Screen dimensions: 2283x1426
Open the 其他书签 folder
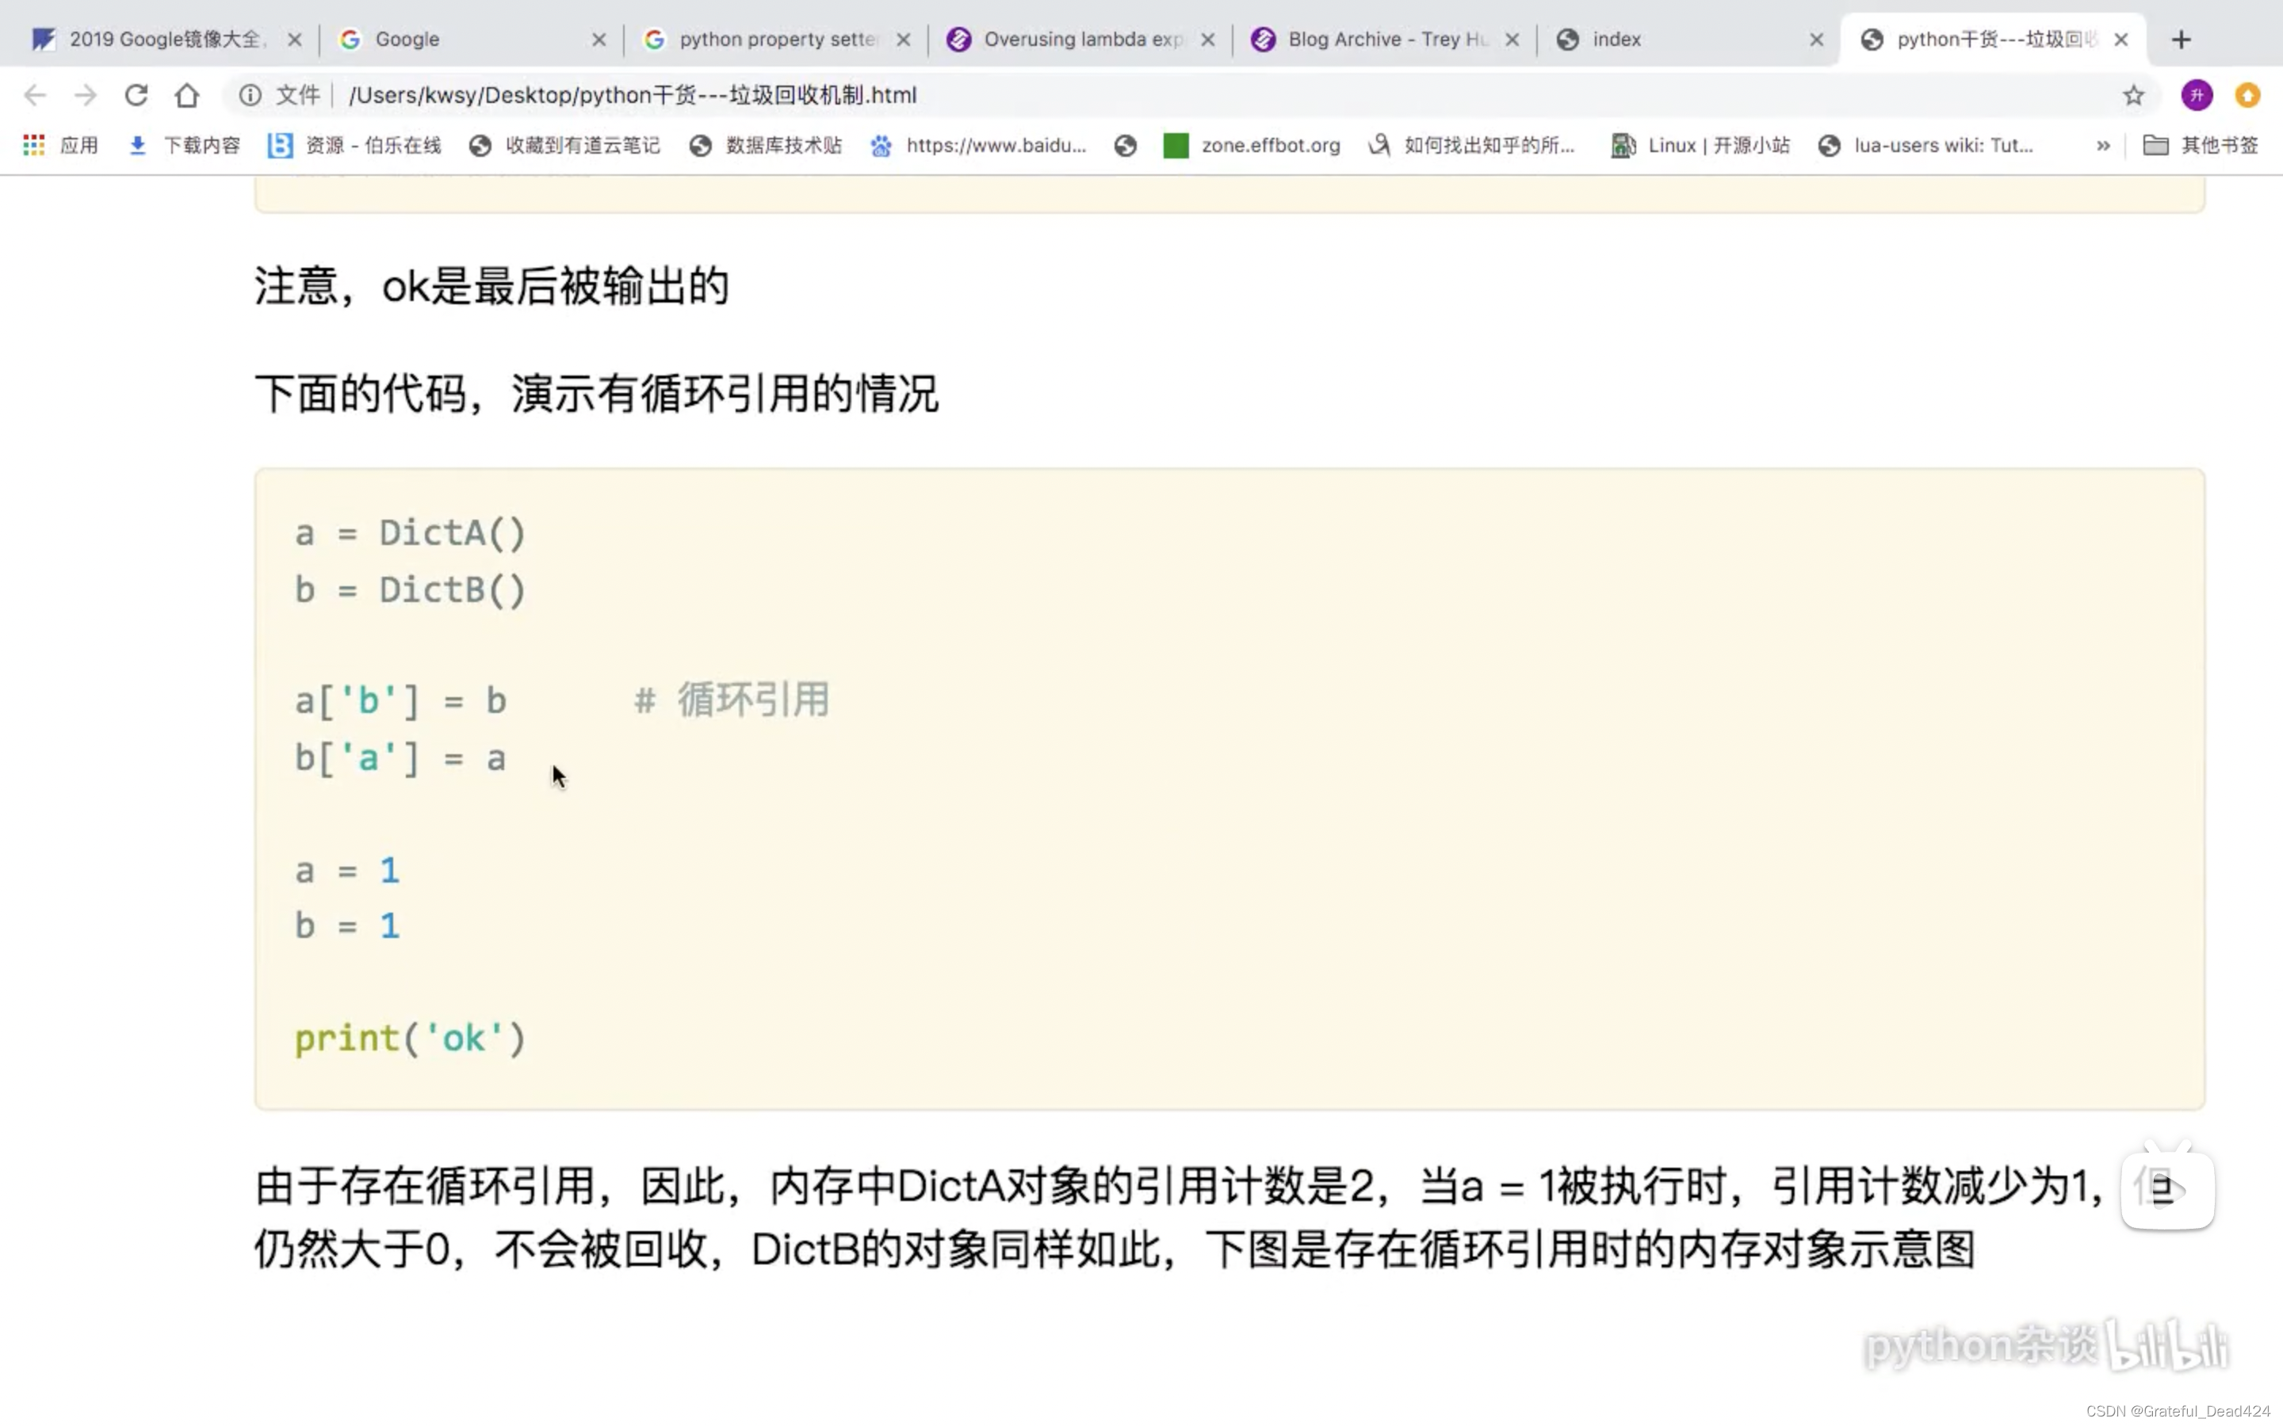click(x=2201, y=145)
